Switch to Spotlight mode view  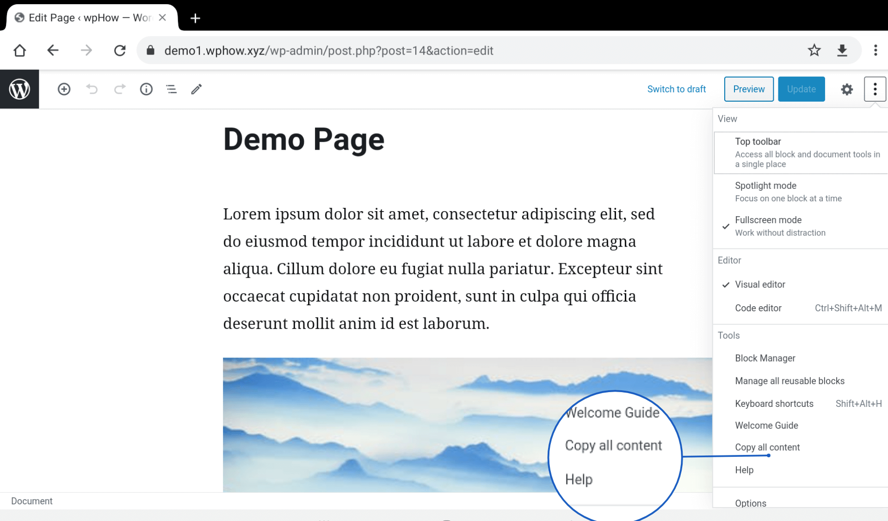pos(765,186)
